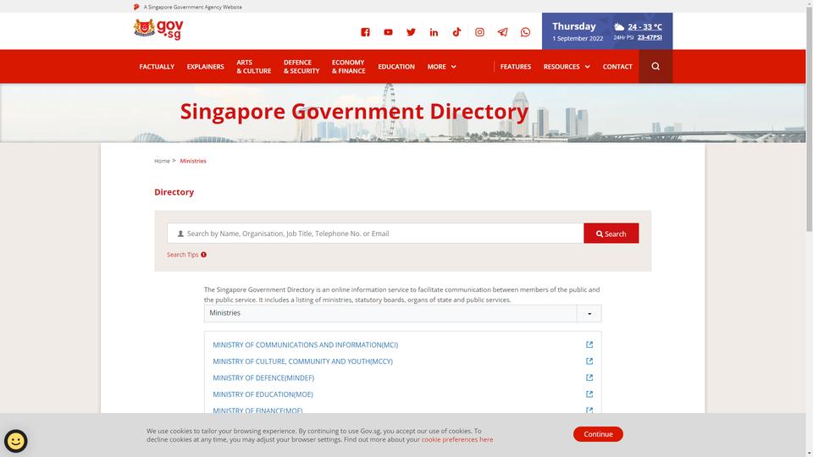Screen dimensions: 813x457
Task: Open external link icon for MOE
Action: 589,394
